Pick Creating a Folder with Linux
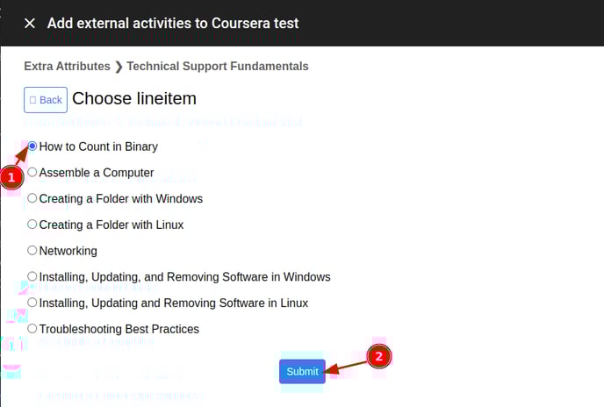Screen dimensions: 604x407 click(32, 225)
